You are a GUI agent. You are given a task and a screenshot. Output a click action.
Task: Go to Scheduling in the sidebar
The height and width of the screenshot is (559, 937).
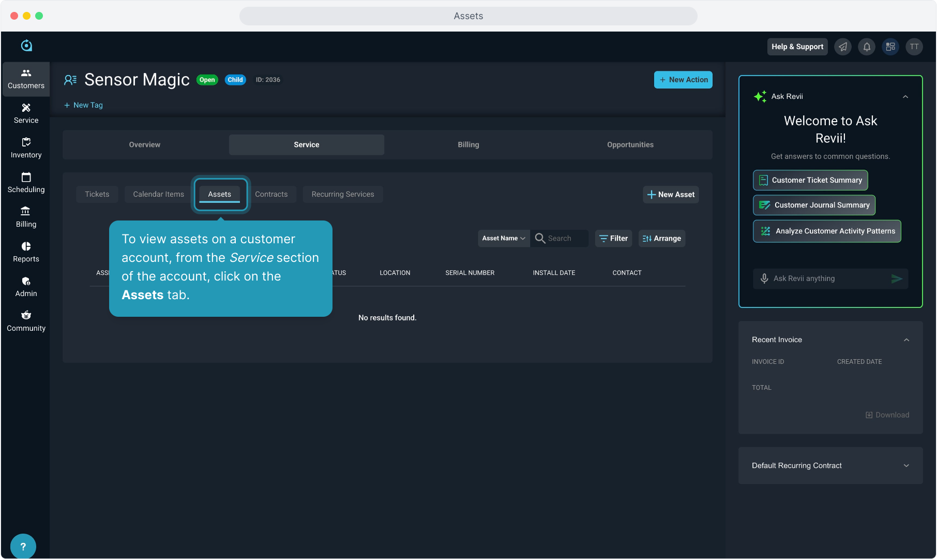click(x=26, y=183)
